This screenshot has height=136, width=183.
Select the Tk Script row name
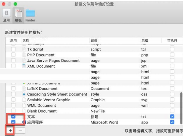pyautogui.click(x=35, y=49)
